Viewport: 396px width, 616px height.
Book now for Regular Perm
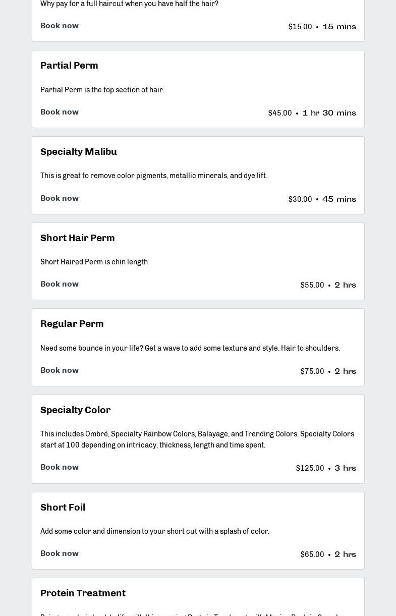tap(60, 370)
